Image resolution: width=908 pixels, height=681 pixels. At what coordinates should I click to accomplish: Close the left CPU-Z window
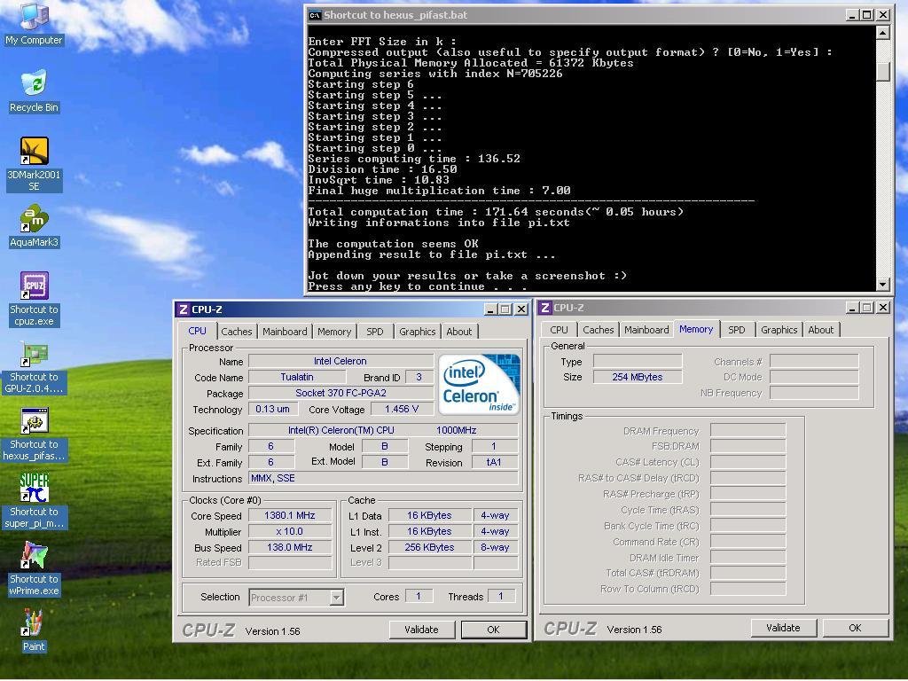coord(521,309)
